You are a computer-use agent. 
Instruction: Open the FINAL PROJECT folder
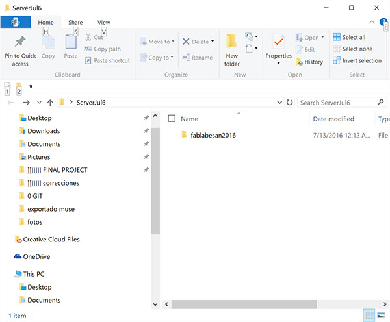57,170
